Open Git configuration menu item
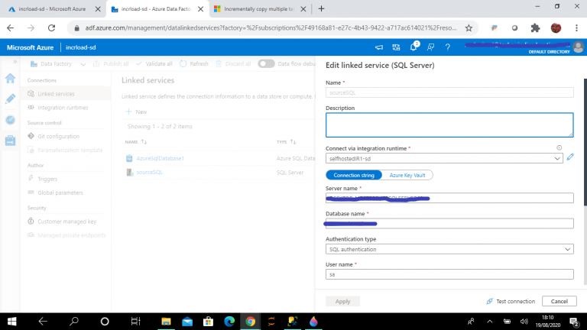The height and width of the screenshot is (330, 587). pos(58,137)
